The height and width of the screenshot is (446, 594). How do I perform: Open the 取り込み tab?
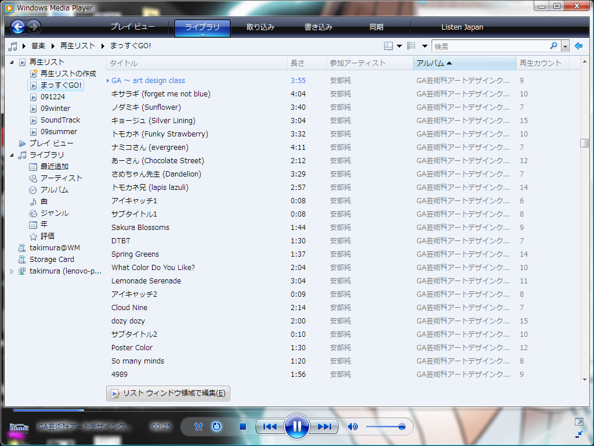click(260, 27)
